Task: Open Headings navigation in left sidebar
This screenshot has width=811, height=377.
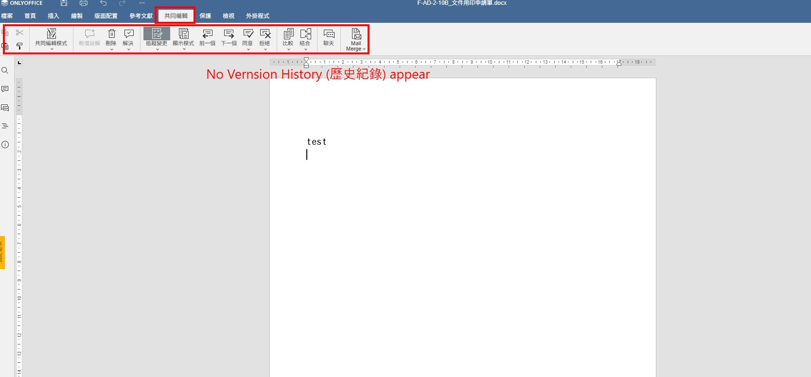Action: coord(5,126)
